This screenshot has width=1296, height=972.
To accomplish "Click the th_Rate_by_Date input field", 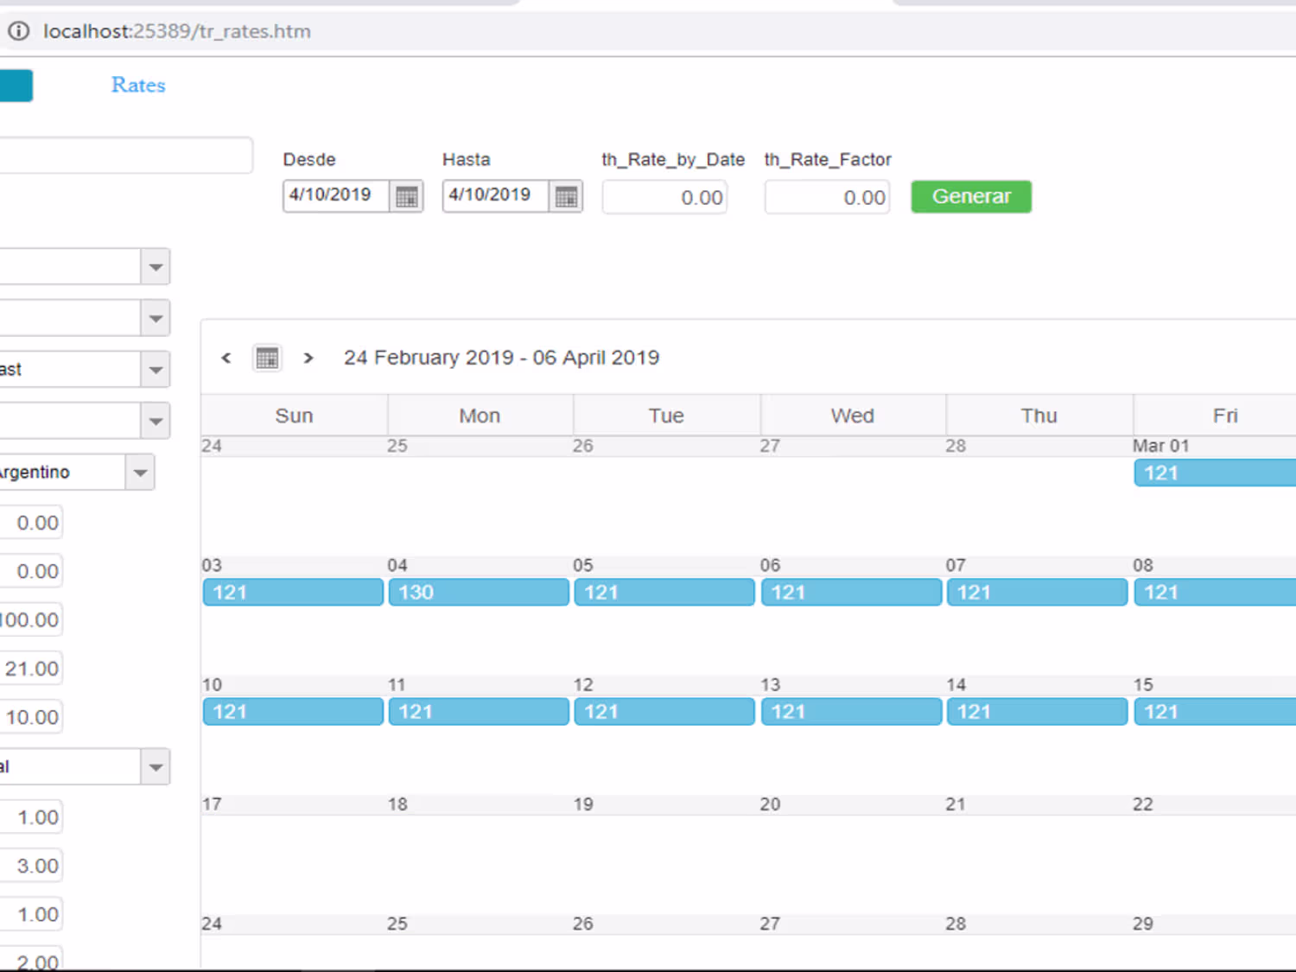I will (x=664, y=197).
